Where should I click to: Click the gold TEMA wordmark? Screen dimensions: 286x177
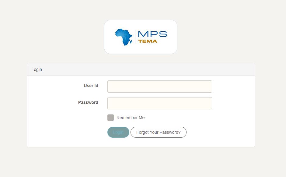(148, 41)
